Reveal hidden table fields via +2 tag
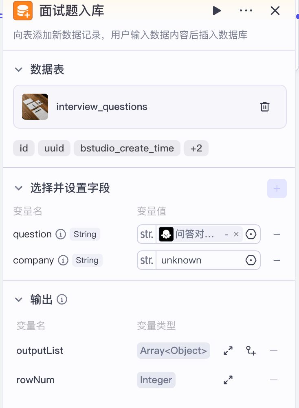 click(196, 148)
